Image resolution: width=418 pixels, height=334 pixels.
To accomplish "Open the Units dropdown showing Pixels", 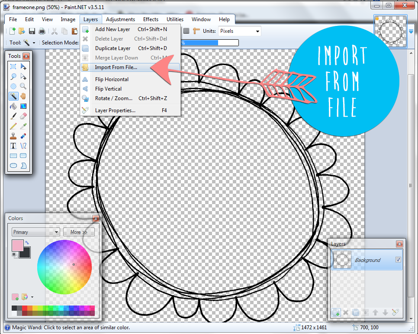I will pyautogui.click(x=239, y=31).
